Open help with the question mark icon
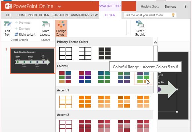Image resolution: width=192 pixels, height=132 pixels. [x=185, y=6]
